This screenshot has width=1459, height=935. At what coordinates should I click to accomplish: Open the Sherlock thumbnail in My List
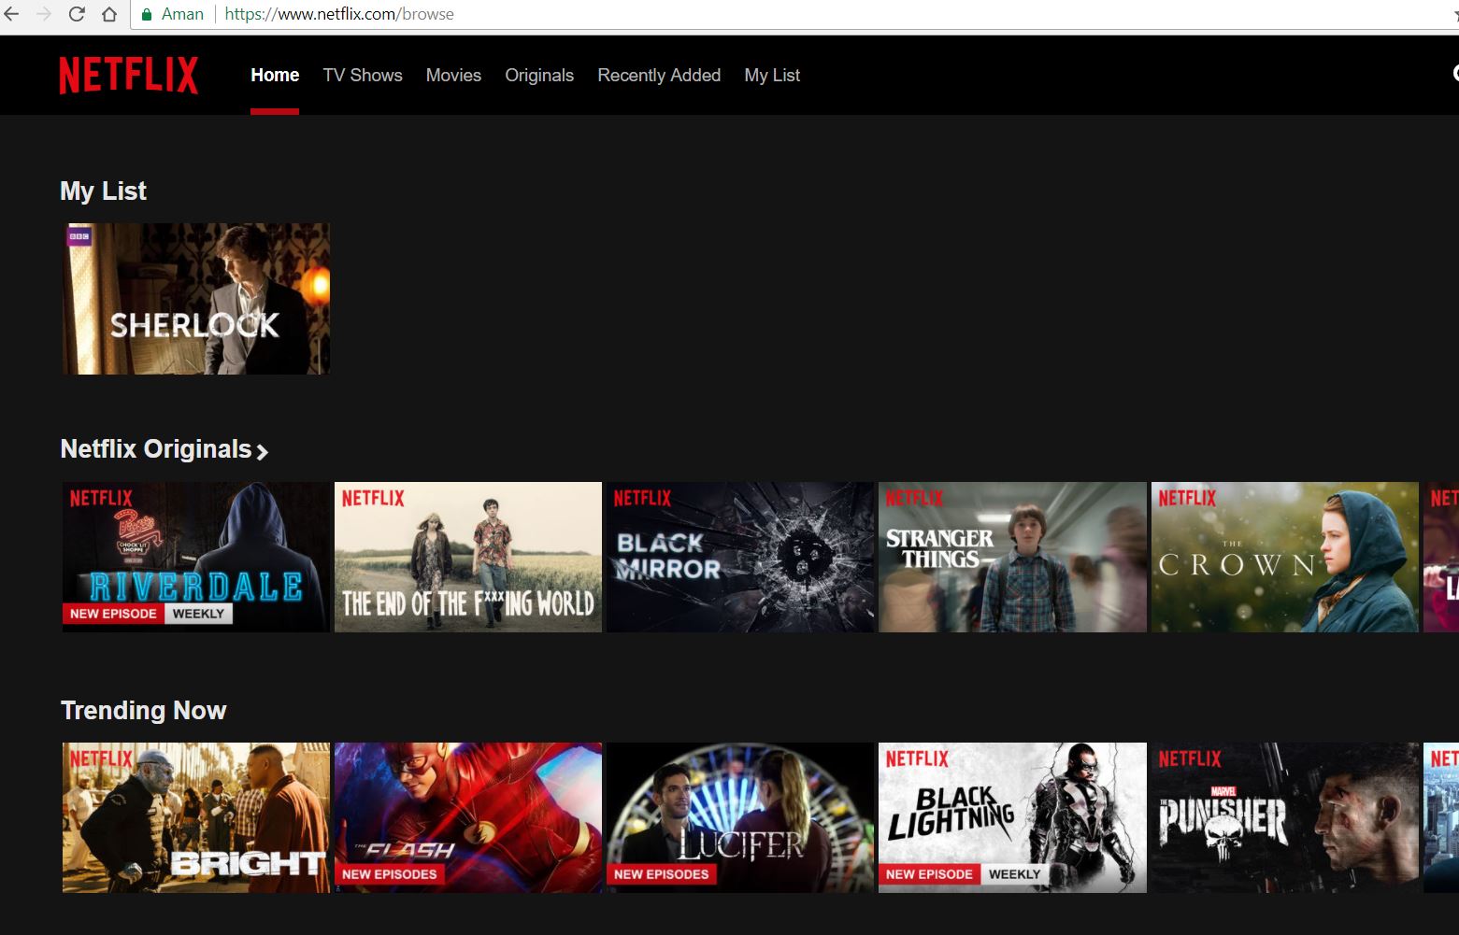pyautogui.click(x=195, y=299)
